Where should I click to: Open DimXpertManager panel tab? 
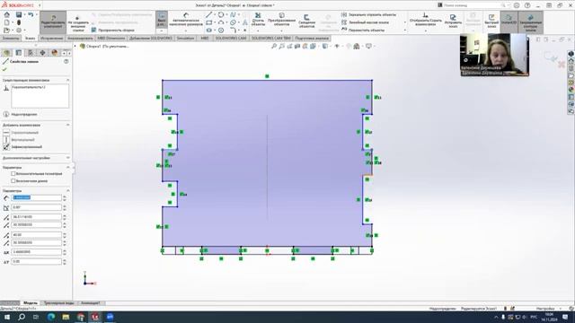[x=42, y=53]
